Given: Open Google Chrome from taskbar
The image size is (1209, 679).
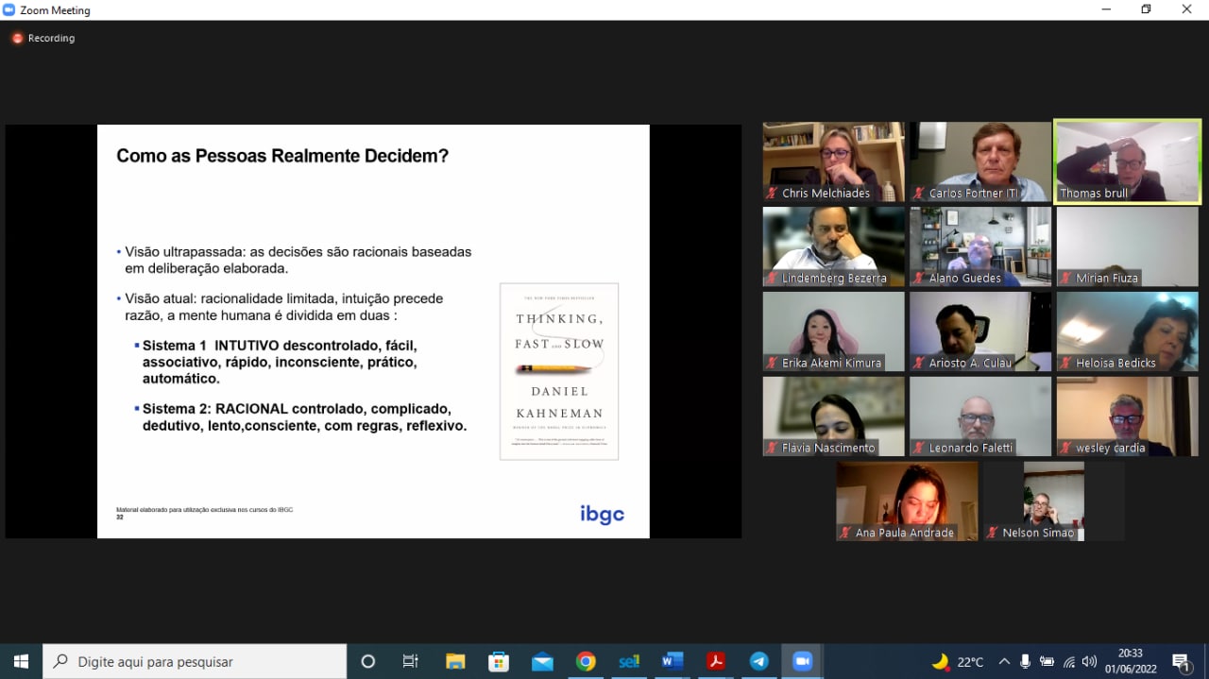Looking at the screenshot, I should click(x=586, y=661).
